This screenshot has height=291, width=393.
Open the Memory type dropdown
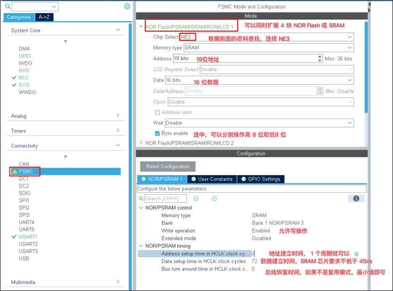(x=350, y=48)
